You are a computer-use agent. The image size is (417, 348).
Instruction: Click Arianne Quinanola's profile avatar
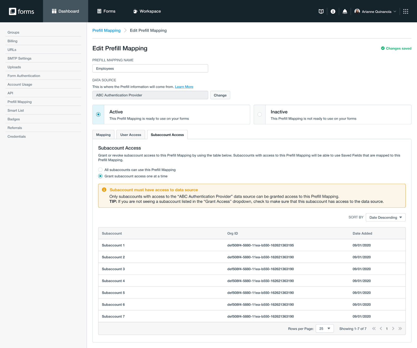pos(357,11)
